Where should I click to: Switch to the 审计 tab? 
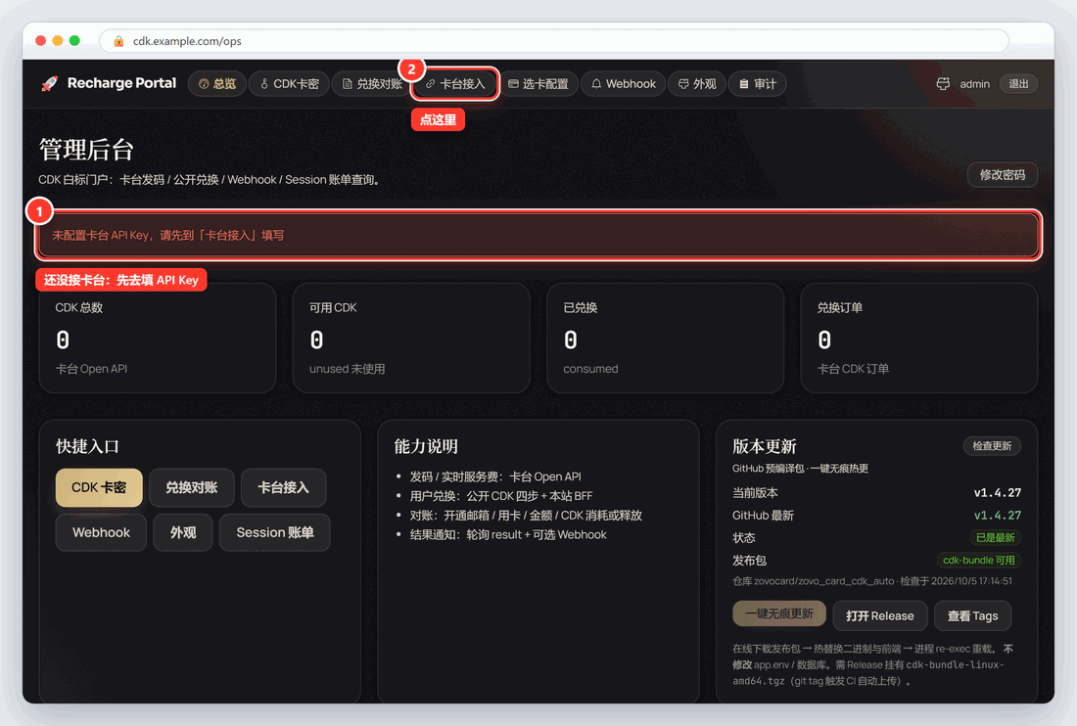pos(758,84)
